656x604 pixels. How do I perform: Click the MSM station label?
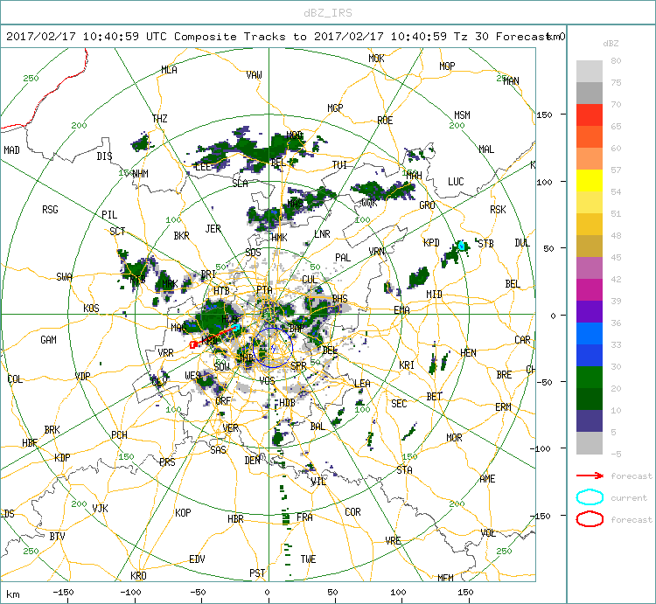(462, 115)
